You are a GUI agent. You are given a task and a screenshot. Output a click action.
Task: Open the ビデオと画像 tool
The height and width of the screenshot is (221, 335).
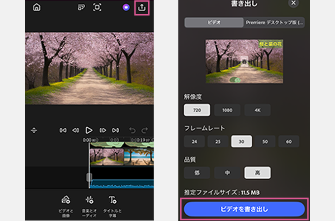(x=65, y=204)
